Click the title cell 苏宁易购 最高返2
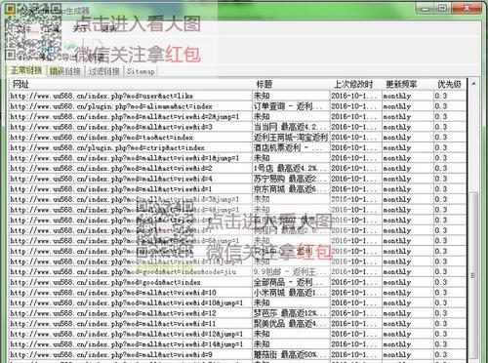 pyautogui.click(x=291, y=179)
